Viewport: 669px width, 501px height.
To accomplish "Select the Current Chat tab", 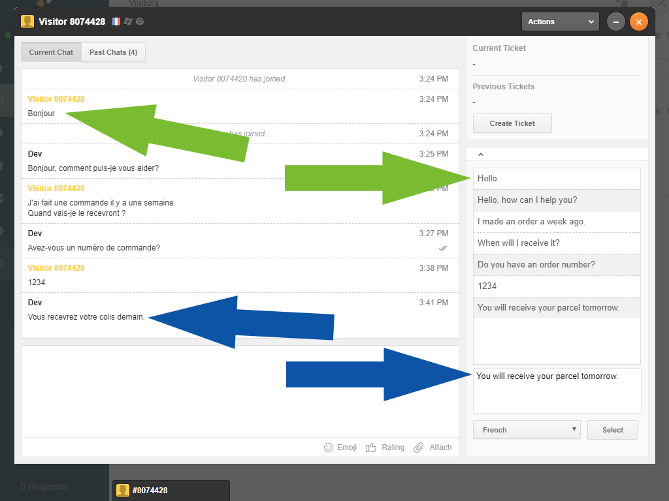I will (x=51, y=52).
